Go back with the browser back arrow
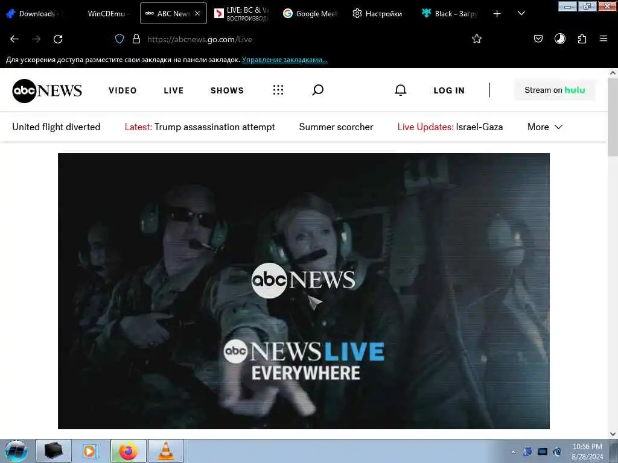The height and width of the screenshot is (463, 618). [x=14, y=39]
